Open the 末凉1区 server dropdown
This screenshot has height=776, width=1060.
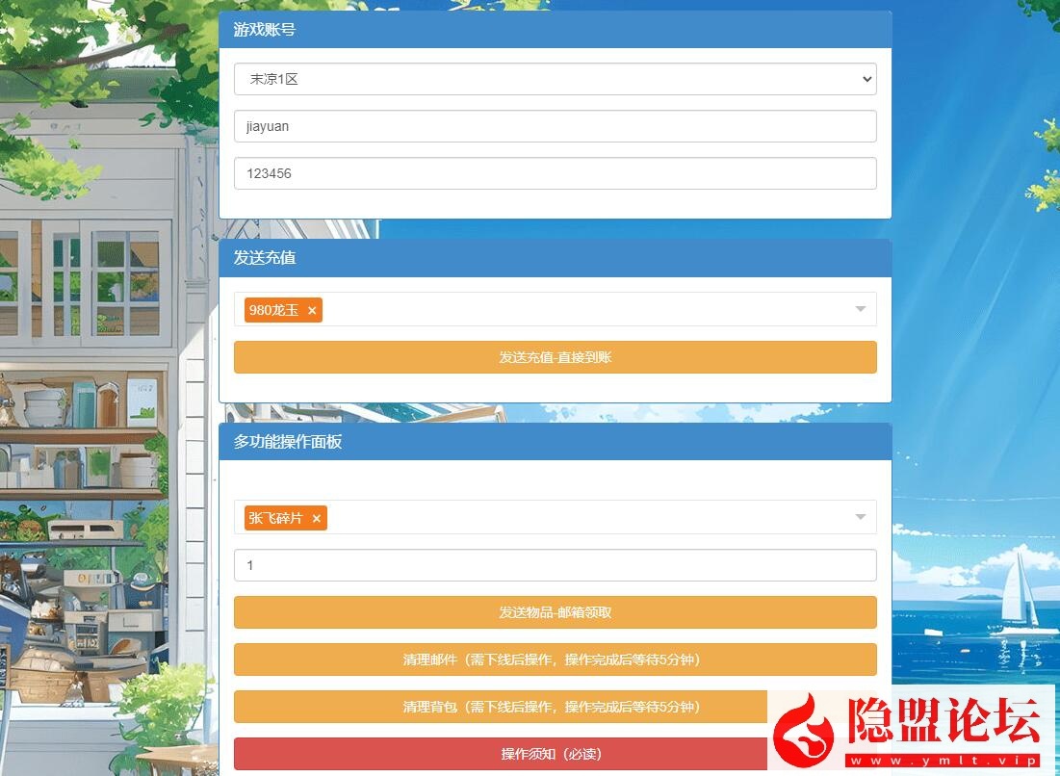pos(555,79)
